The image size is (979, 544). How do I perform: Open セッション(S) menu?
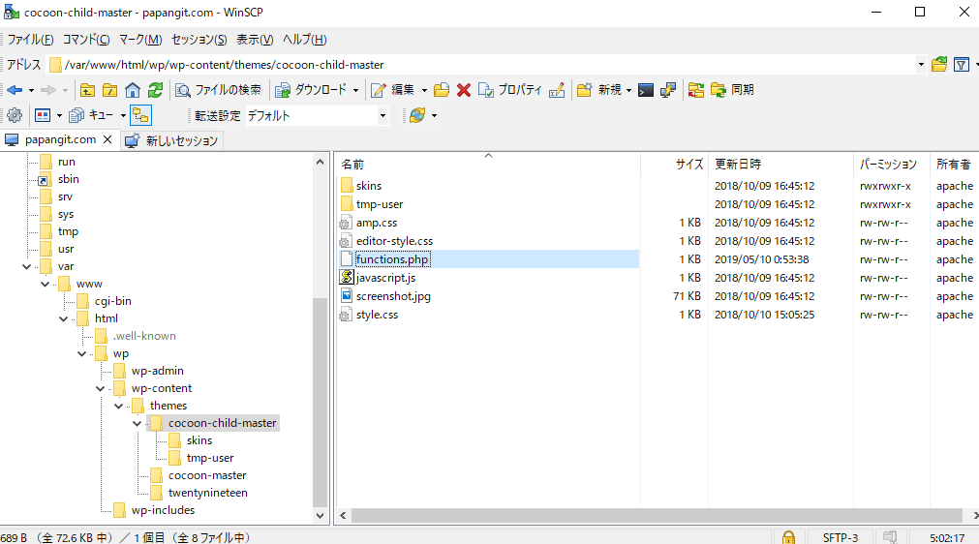[199, 40]
